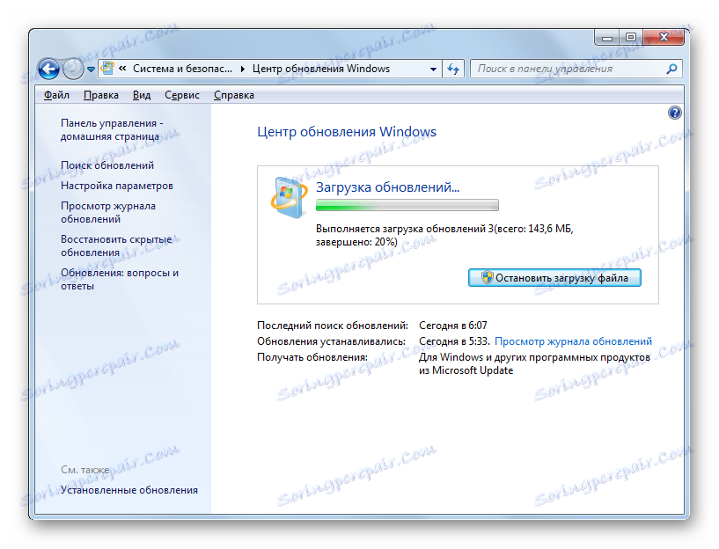This screenshot has width=719, height=549.
Task: Open Обновления: вопросы и ответы
Action: [120, 279]
